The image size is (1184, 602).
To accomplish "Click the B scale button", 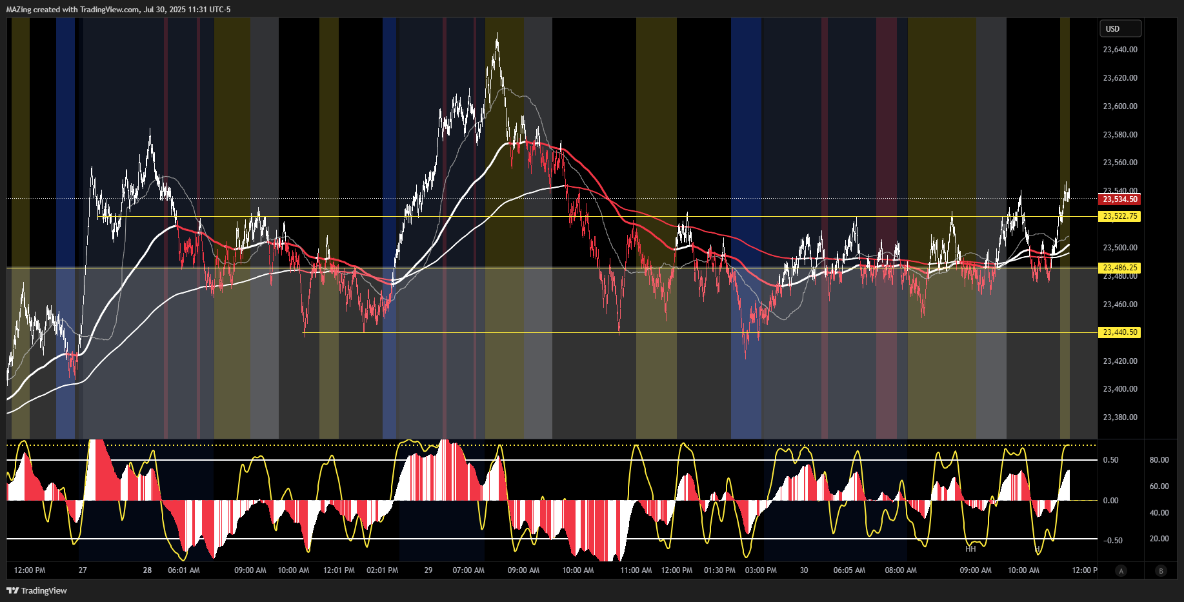I will 1161,570.
